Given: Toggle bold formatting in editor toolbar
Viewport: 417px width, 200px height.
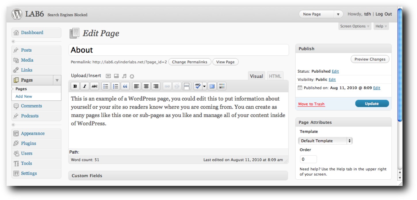Looking at the screenshot, I should click(x=75, y=86).
